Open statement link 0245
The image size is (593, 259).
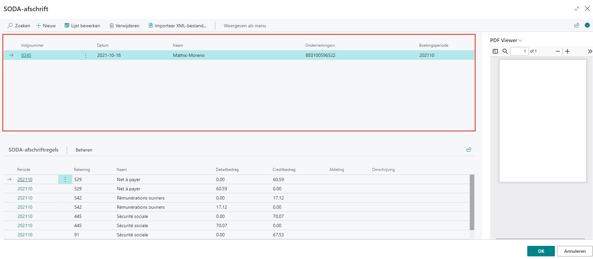pyautogui.click(x=26, y=55)
